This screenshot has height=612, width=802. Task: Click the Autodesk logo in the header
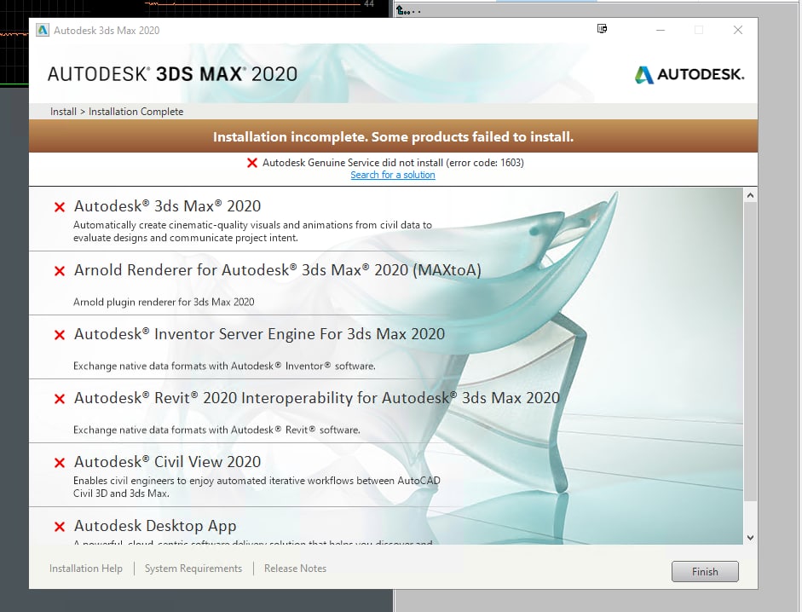pos(689,75)
